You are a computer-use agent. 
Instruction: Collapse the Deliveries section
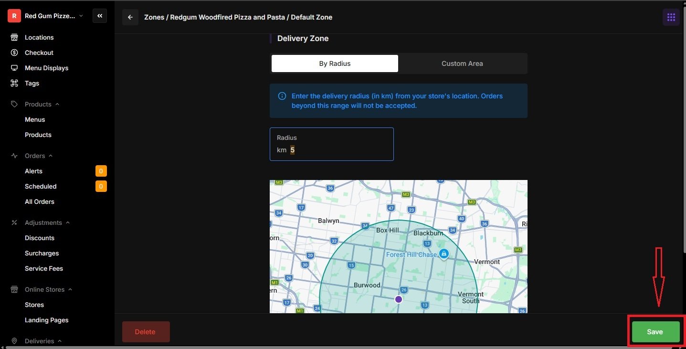click(x=36, y=341)
